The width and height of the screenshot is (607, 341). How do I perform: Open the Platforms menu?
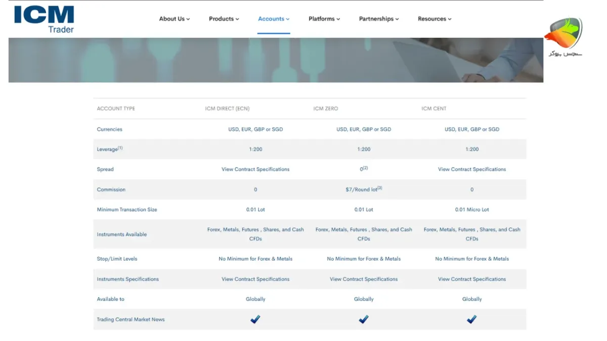click(x=324, y=19)
